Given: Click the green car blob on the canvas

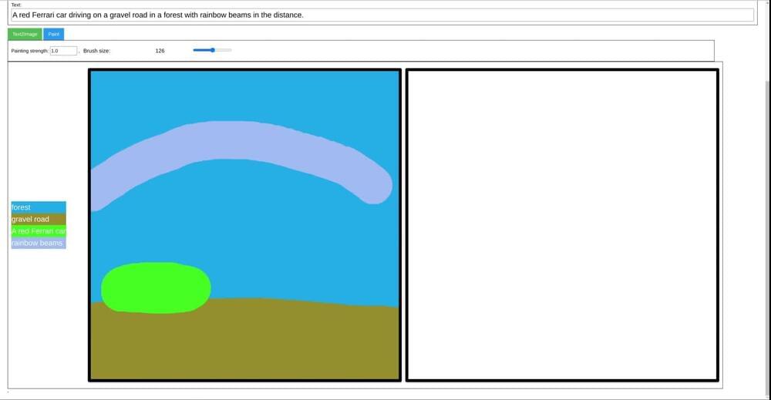Looking at the screenshot, I should pyautogui.click(x=156, y=287).
